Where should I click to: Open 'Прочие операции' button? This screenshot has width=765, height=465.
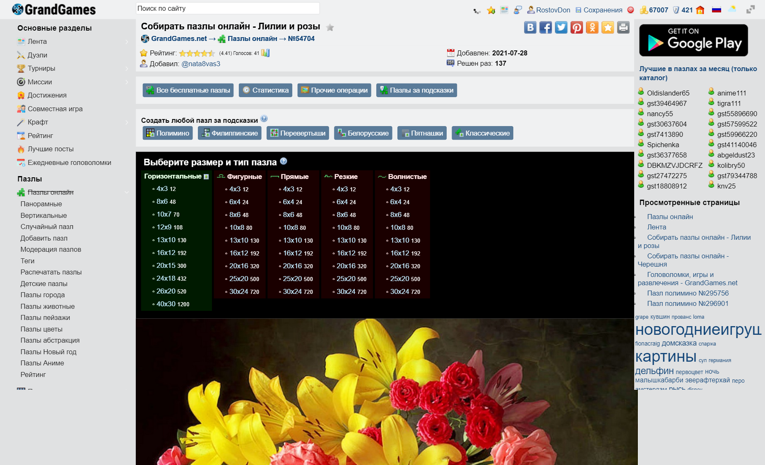[334, 90]
